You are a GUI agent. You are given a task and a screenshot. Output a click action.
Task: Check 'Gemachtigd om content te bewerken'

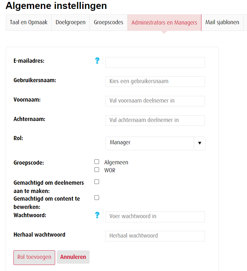pyautogui.click(x=97, y=198)
